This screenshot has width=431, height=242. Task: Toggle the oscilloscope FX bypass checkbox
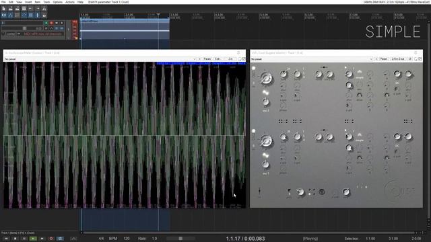tap(244, 59)
